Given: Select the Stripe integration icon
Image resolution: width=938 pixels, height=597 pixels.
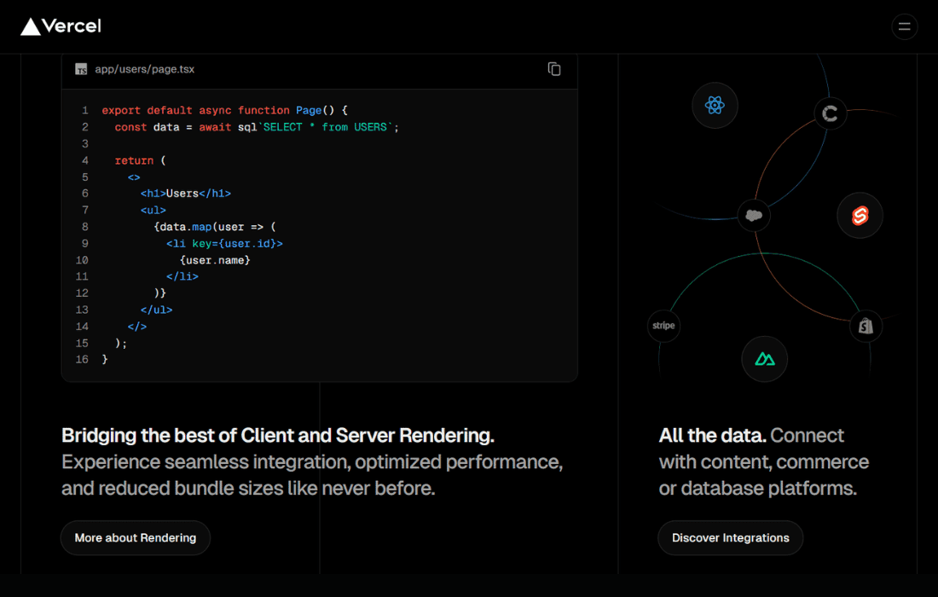Looking at the screenshot, I should tap(663, 326).
